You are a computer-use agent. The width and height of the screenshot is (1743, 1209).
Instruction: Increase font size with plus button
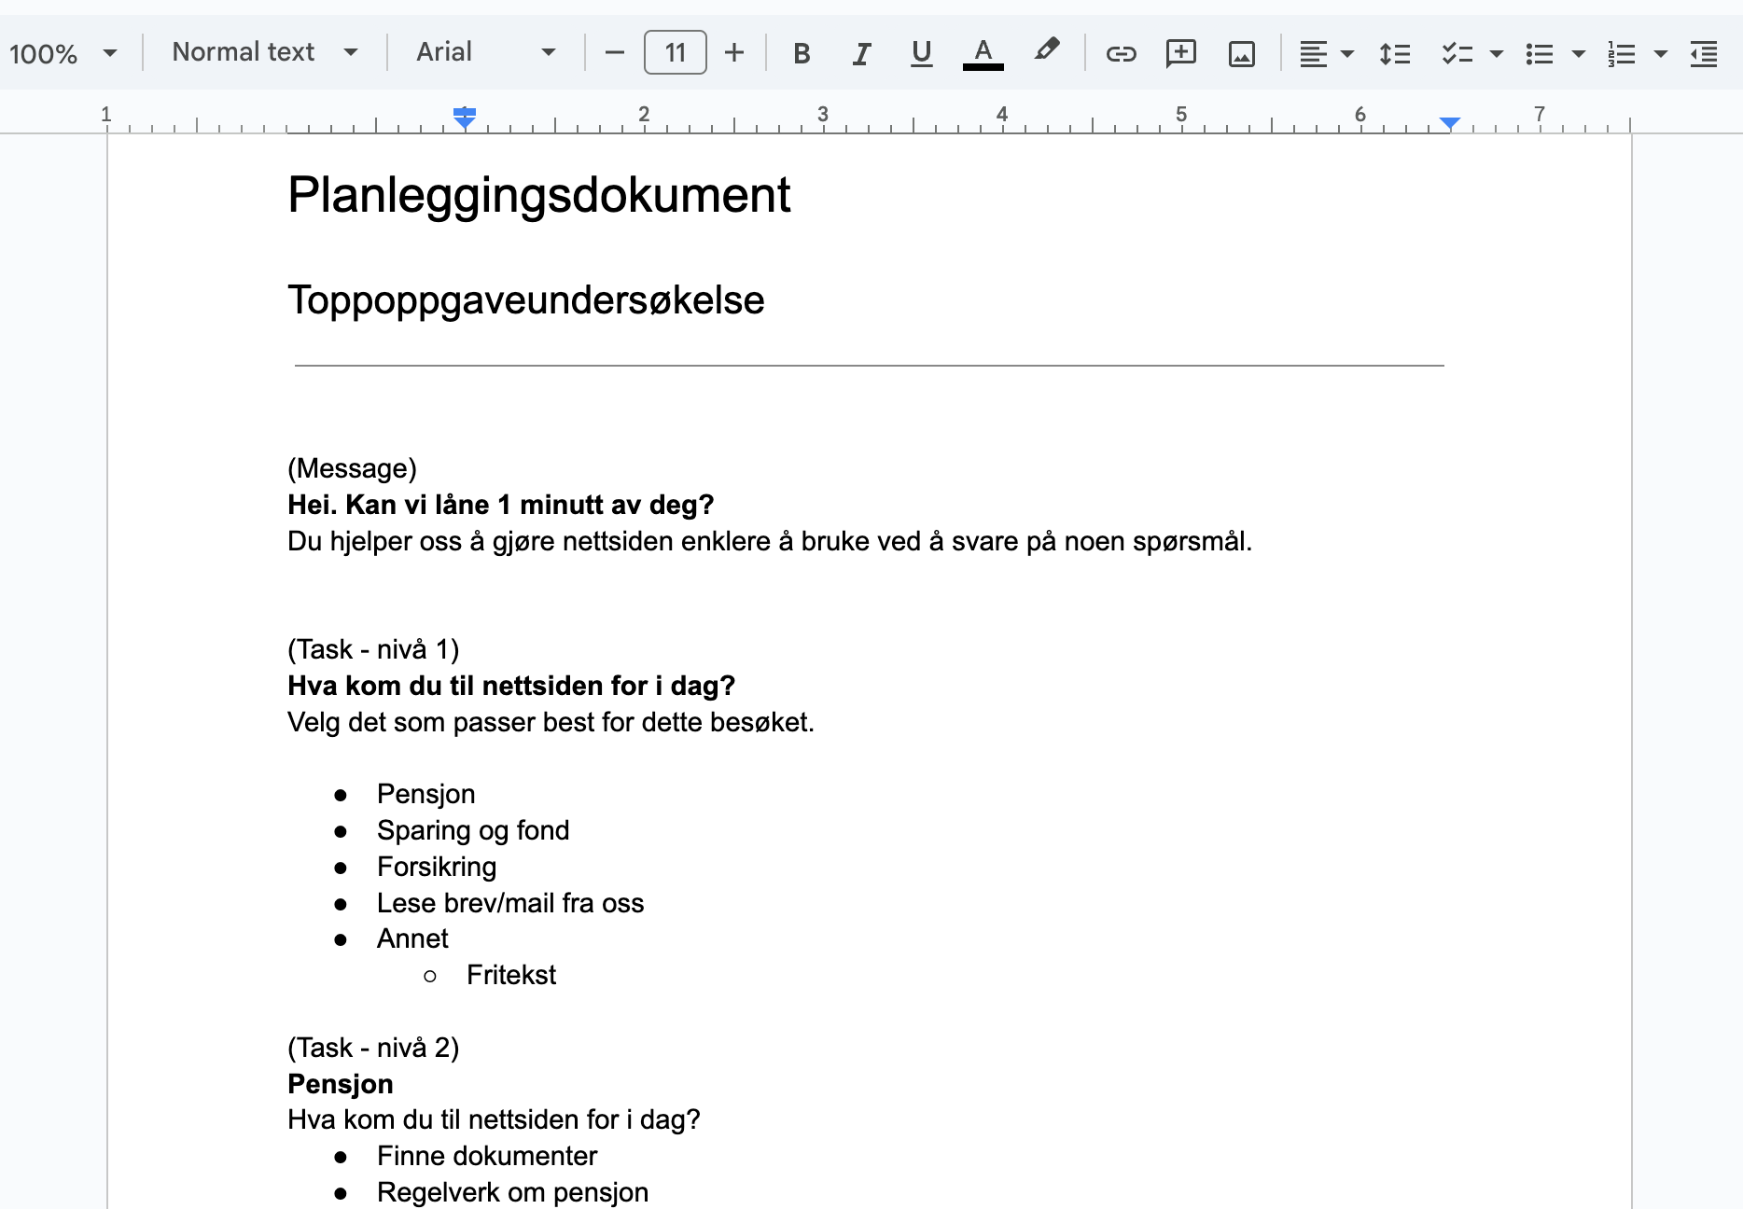(734, 53)
